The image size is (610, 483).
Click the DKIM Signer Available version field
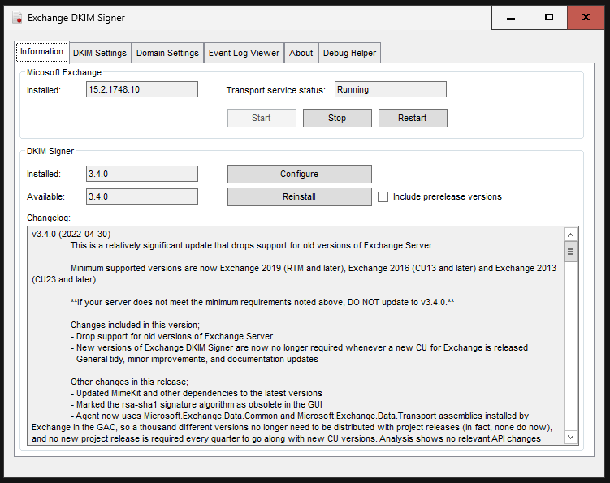[x=142, y=196]
